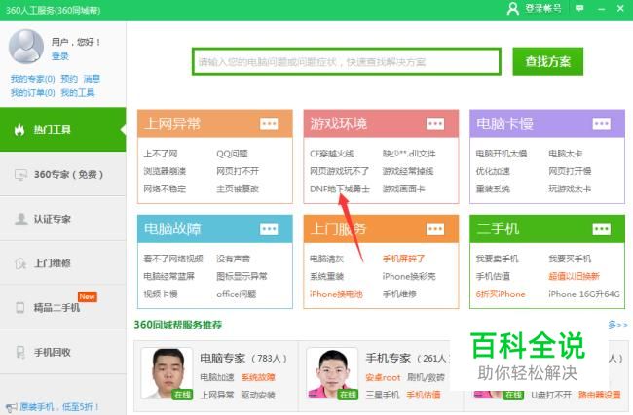Switch to 认证专家 sidebar tab

[63, 219]
